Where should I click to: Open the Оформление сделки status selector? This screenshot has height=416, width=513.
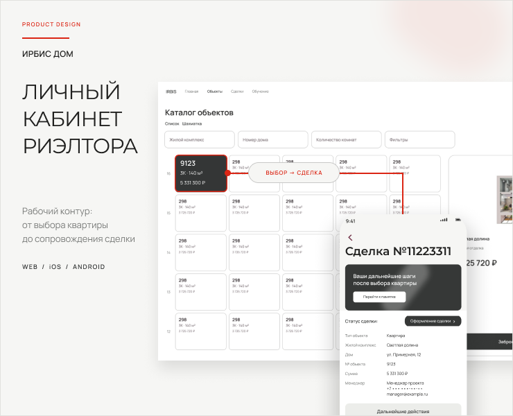coord(433,321)
